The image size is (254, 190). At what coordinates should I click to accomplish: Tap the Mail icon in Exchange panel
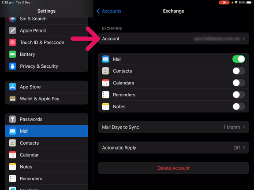click(106, 59)
